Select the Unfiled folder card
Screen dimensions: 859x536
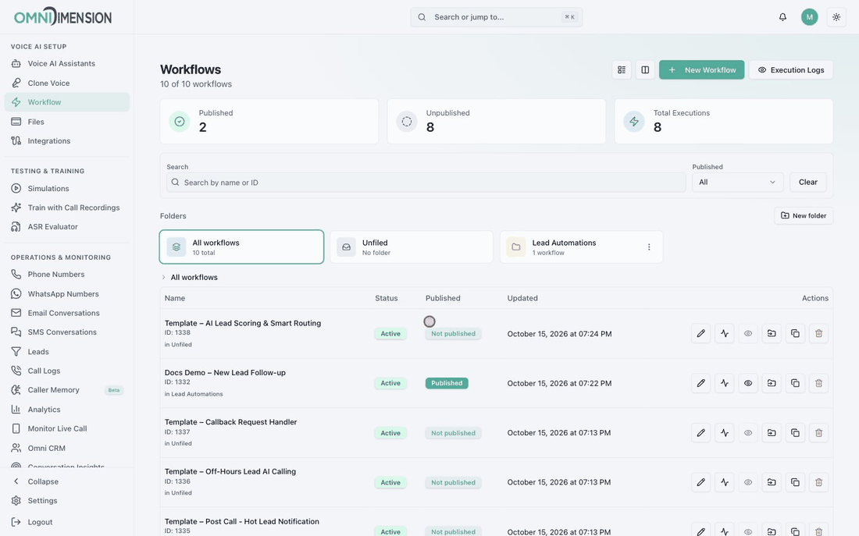pyautogui.click(x=412, y=247)
